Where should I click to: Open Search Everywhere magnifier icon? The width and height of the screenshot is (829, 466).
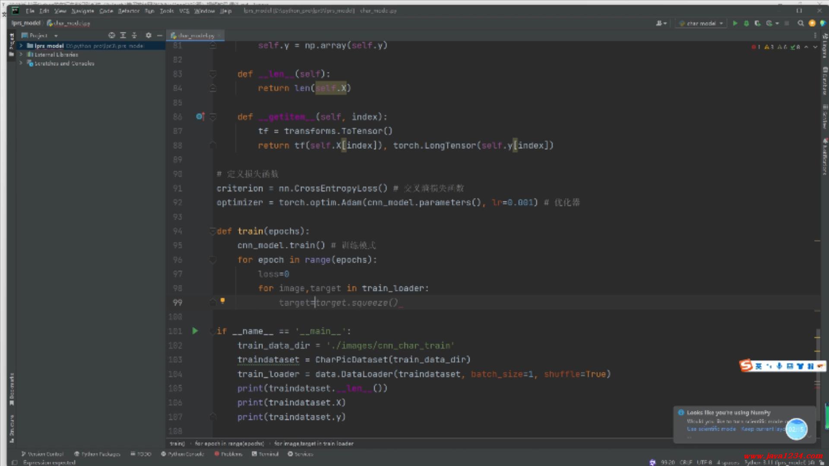point(801,23)
